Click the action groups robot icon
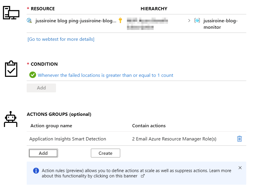This screenshot has height=190, width=253. (x=11, y=119)
